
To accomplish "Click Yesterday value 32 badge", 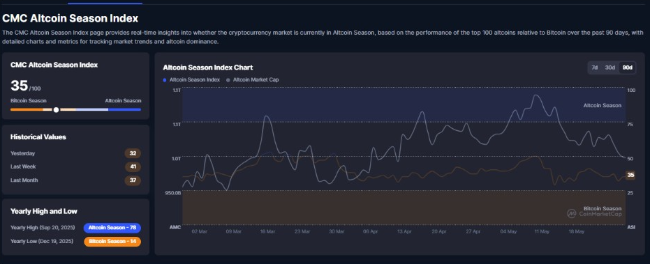I will coord(133,153).
